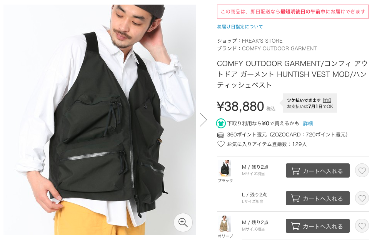Click the main product model photo
Viewport: 372px width, 241px height.
[x=100, y=120]
